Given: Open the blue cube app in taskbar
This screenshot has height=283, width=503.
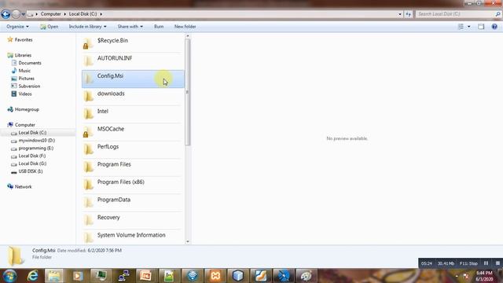Looking at the screenshot, I should [x=238, y=276].
